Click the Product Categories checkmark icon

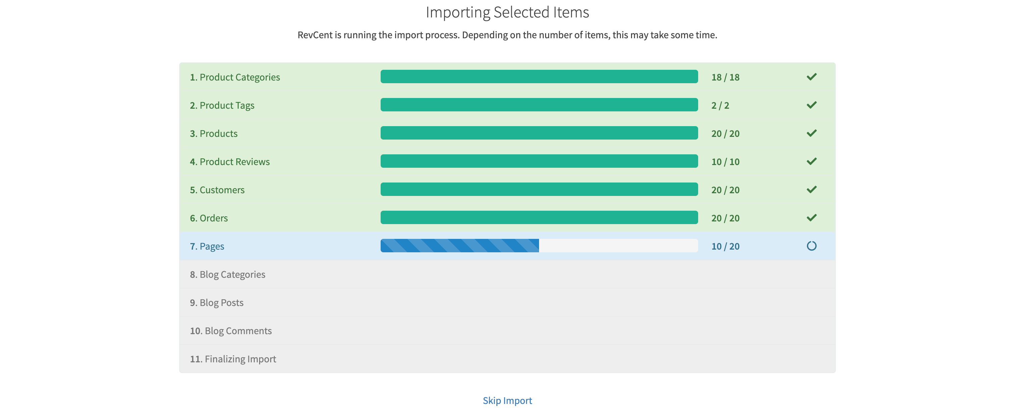point(811,77)
